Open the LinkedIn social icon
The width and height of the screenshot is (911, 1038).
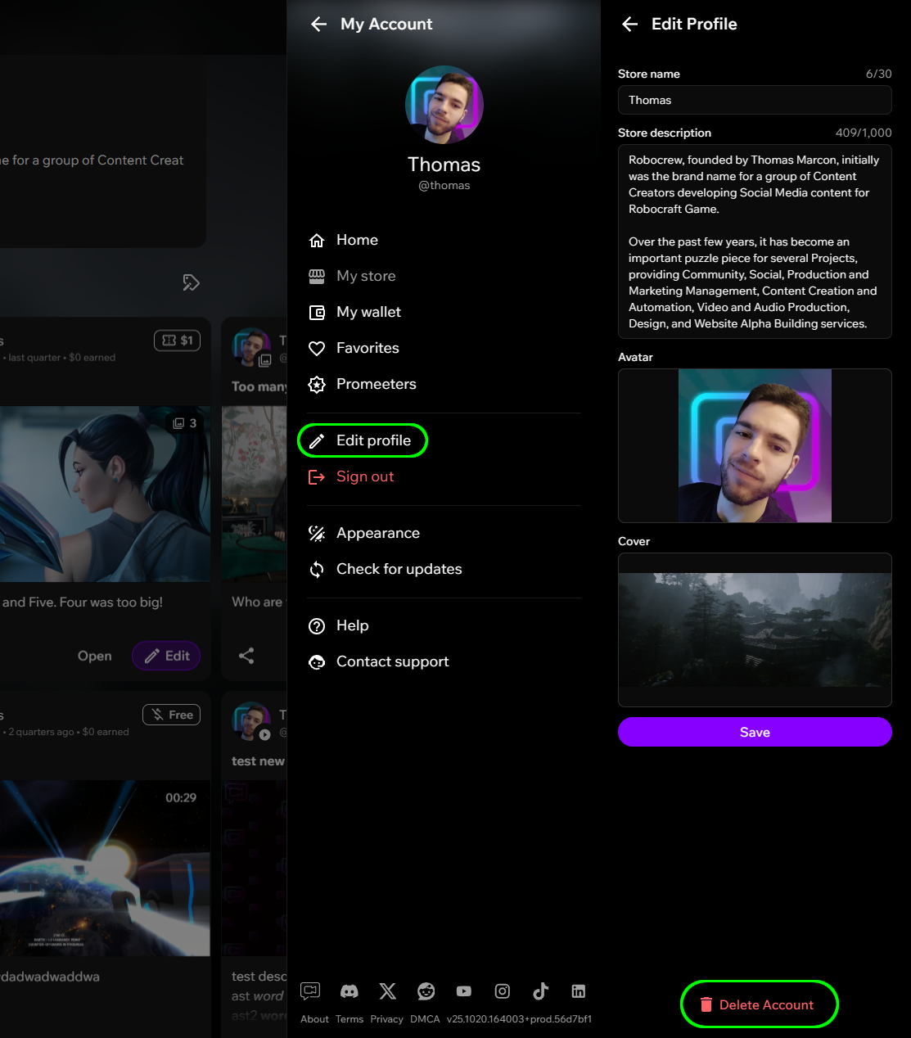[x=579, y=991]
